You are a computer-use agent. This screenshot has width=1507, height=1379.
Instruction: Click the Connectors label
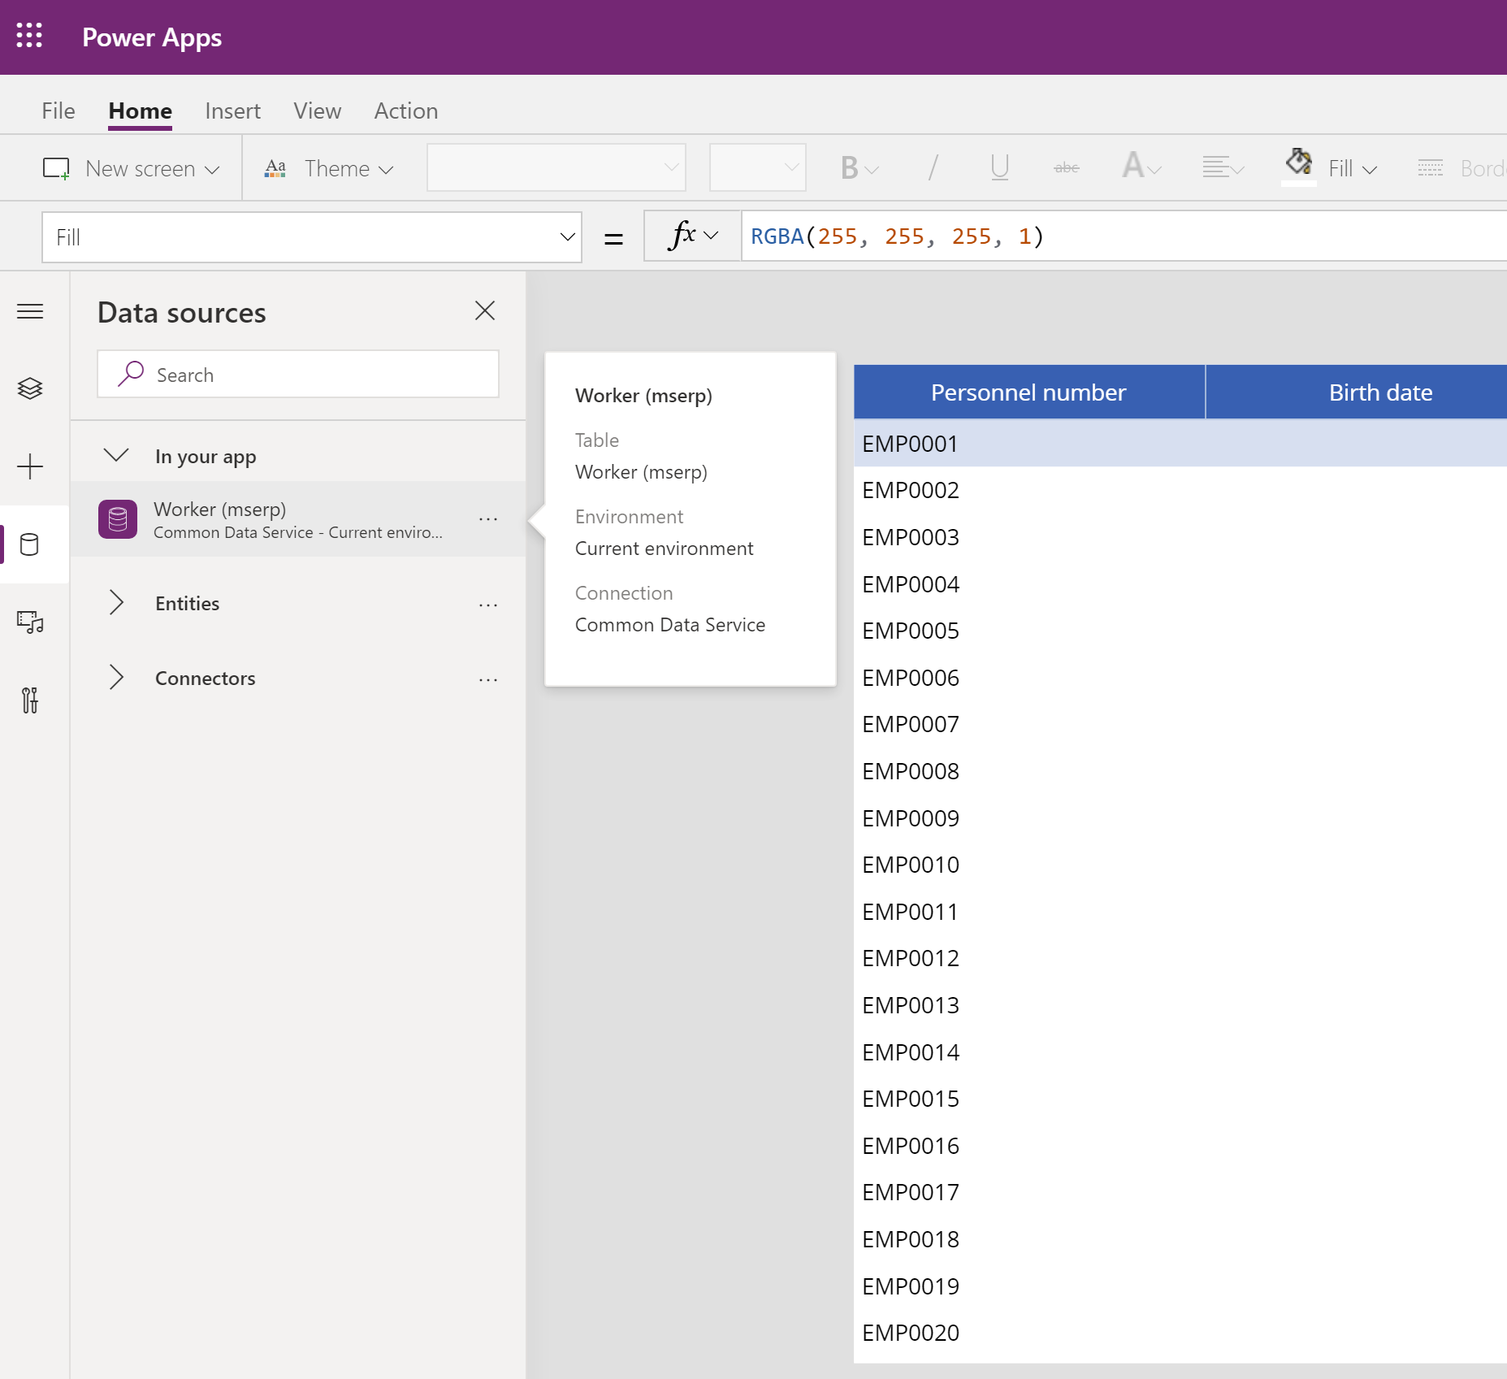tap(206, 679)
